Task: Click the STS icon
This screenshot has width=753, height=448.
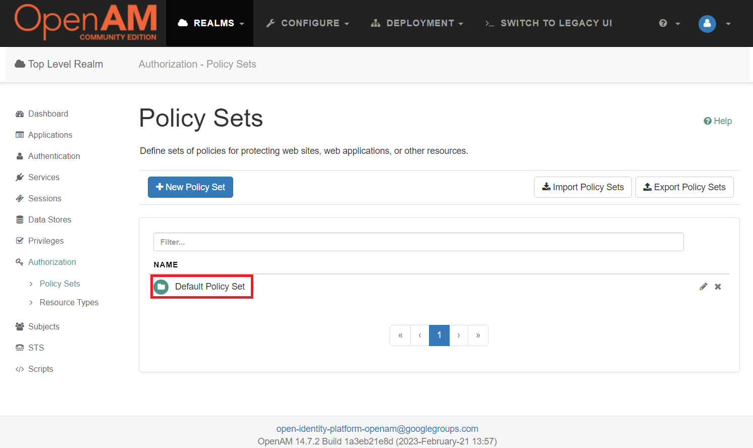Action: [x=20, y=348]
